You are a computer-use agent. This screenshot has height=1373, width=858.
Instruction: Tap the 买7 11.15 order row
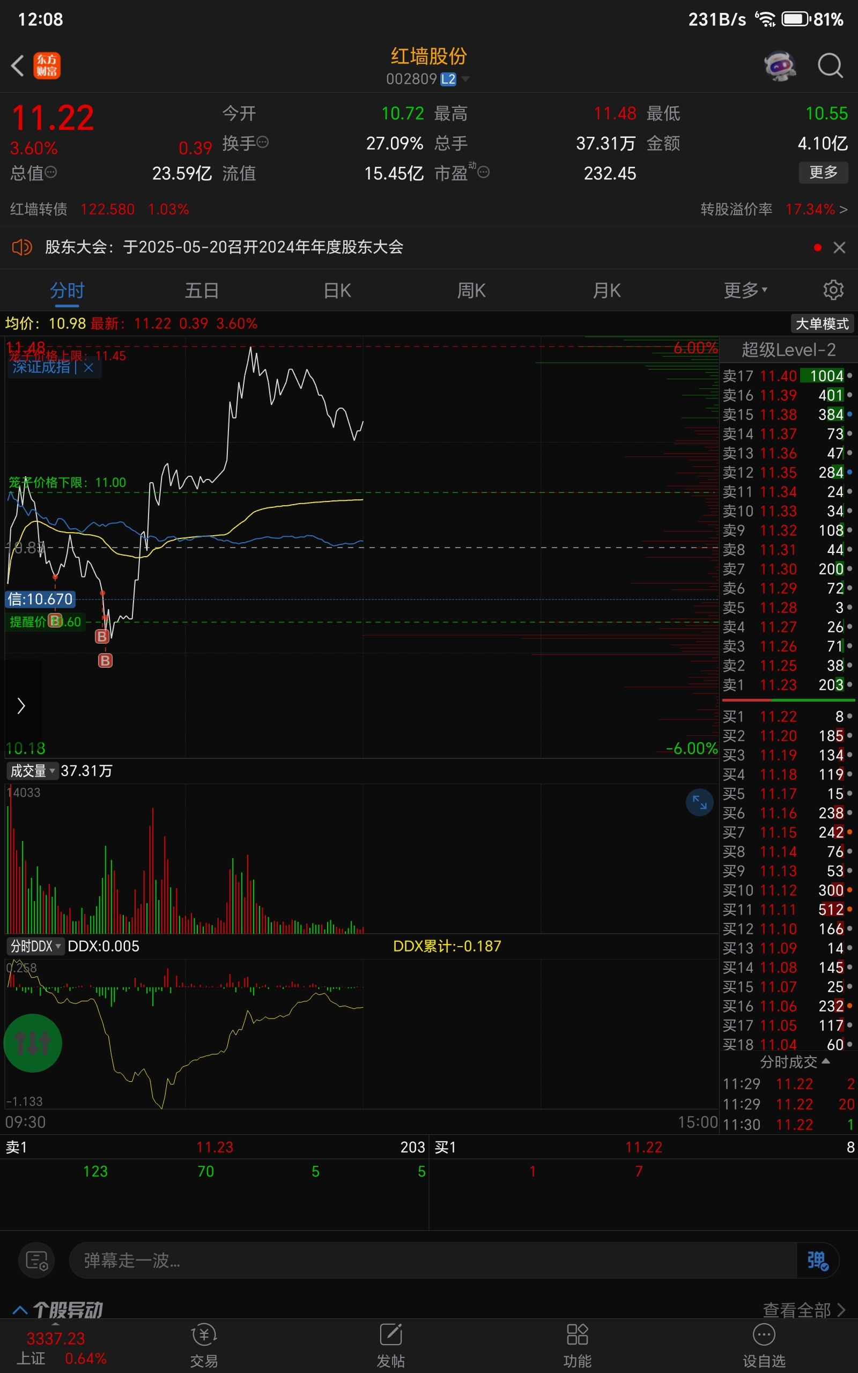tap(788, 832)
